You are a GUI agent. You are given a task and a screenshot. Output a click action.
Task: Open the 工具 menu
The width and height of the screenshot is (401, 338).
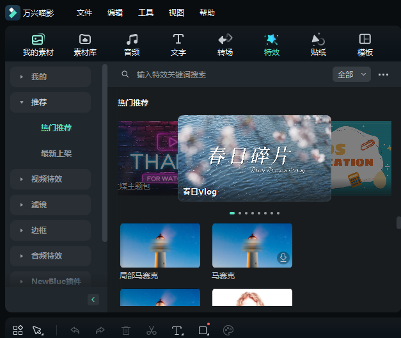(146, 13)
